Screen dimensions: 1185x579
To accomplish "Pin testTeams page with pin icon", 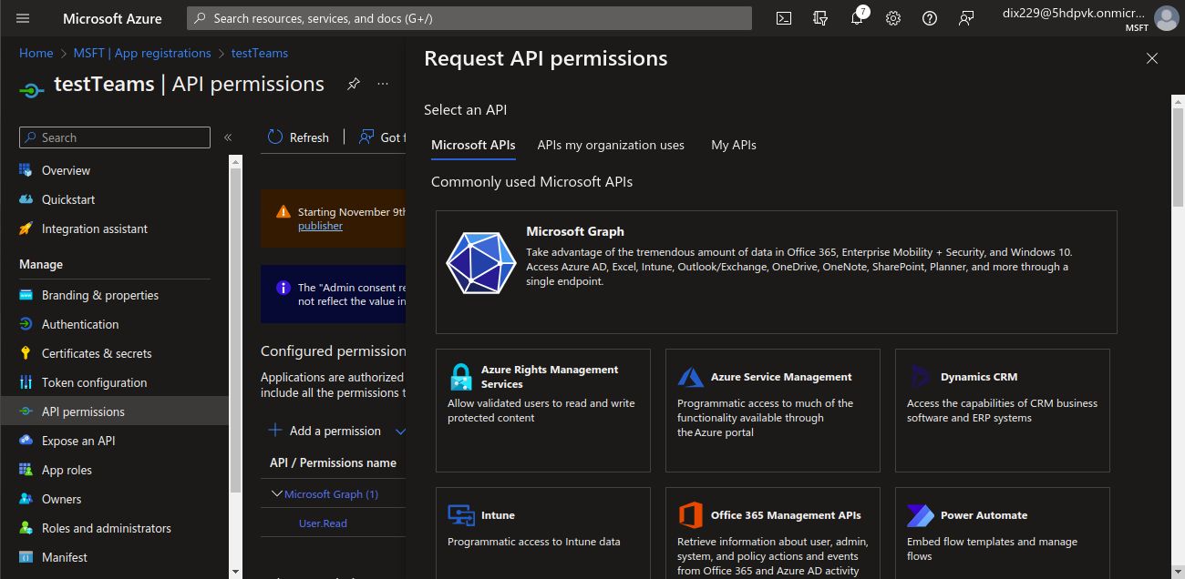I will 354,84.
